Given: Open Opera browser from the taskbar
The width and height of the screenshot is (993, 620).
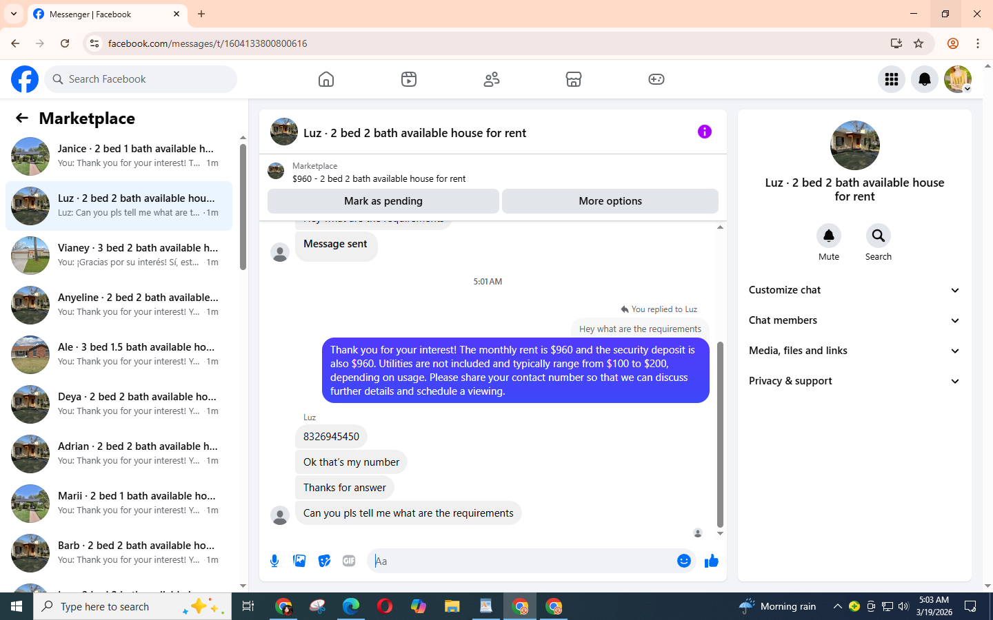Looking at the screenshot, I should pyautogui.click(x=385, y=606).
